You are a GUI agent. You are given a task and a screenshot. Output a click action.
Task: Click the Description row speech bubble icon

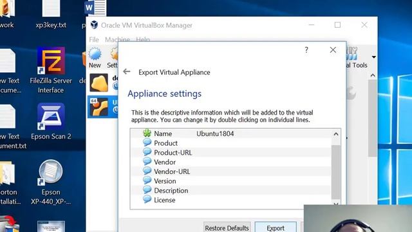click(147, 190)
